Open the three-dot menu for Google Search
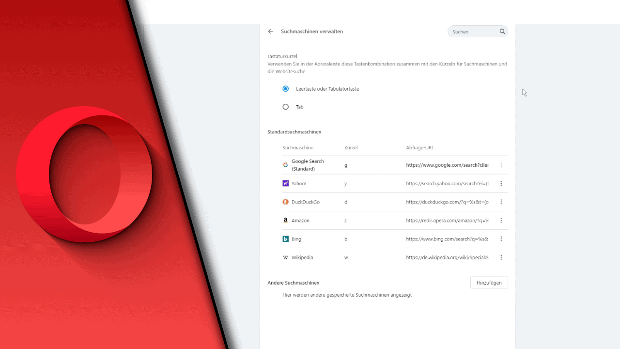The width and height of the screenshot is (620, 349). (501, 165)
